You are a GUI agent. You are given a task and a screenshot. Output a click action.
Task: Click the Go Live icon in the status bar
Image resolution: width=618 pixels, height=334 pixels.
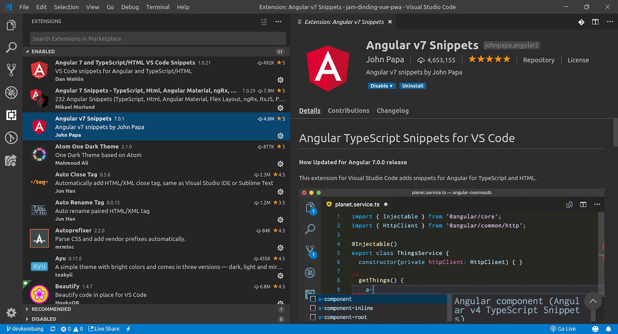(563, 329)
